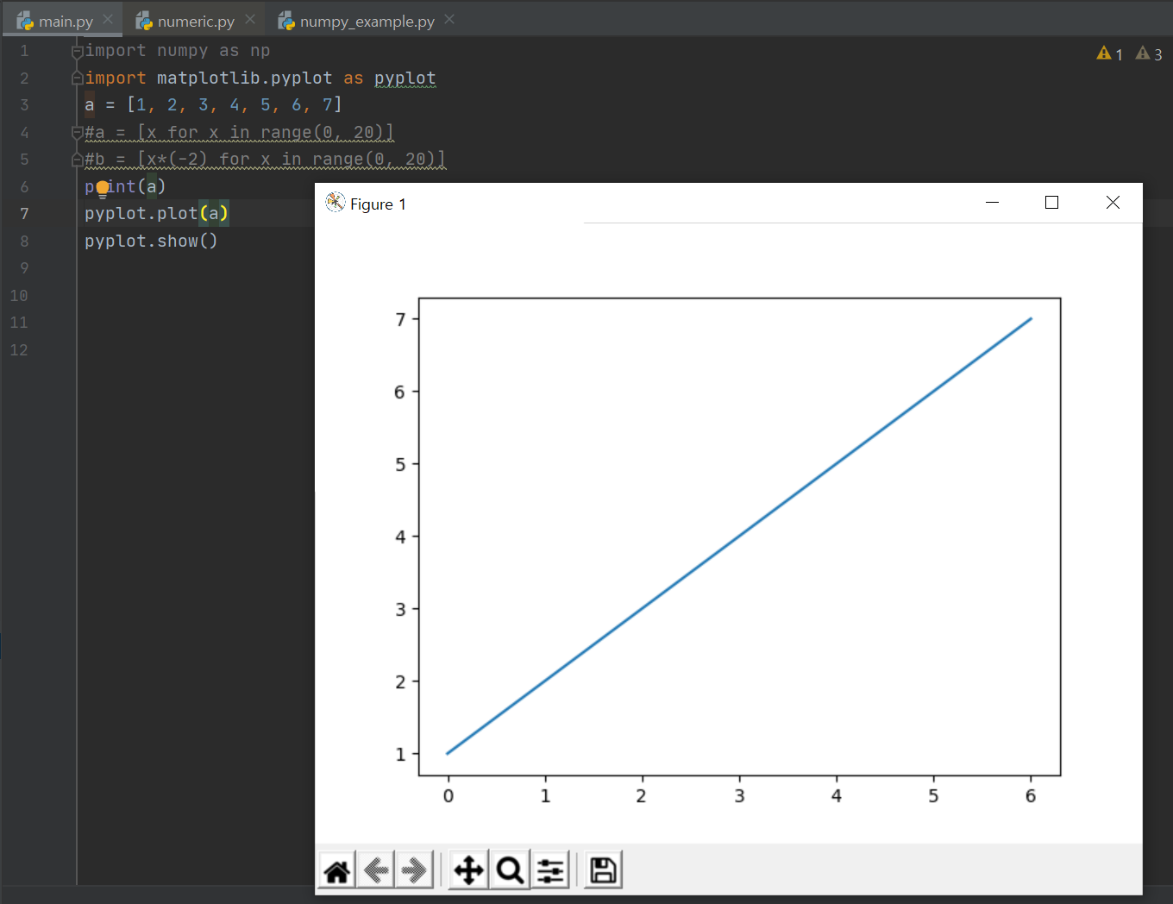
Task: Toggle the fold marker on line 4
Action: (77, 133)
